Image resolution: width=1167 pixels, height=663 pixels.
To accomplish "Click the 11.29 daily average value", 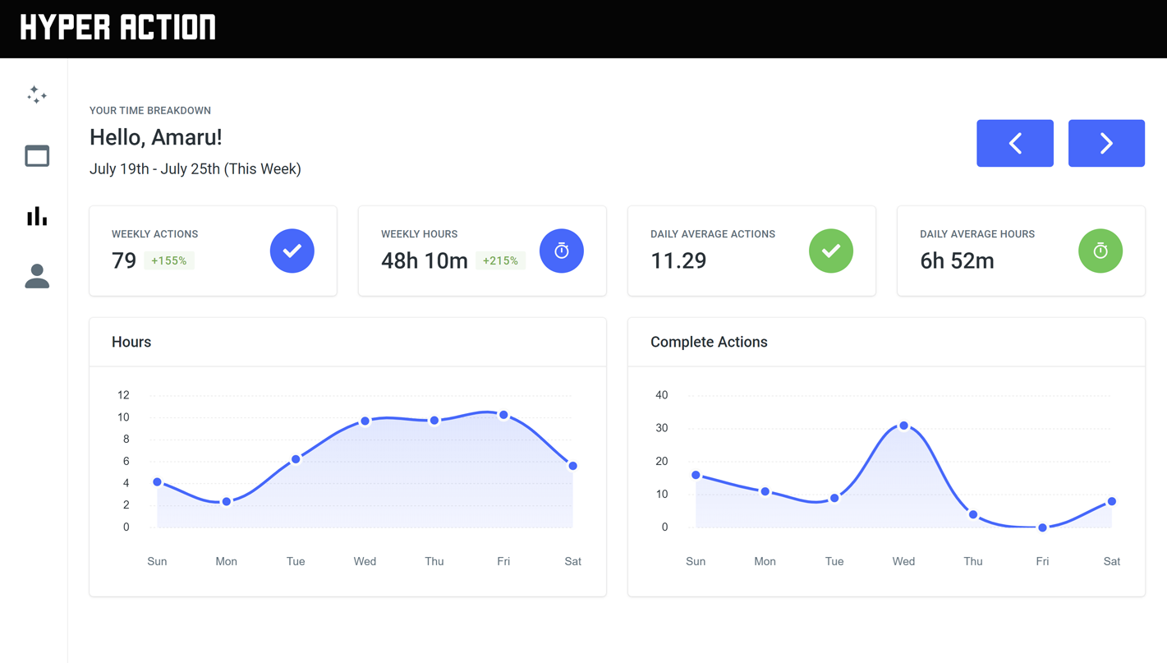I will tap(678, 260).
